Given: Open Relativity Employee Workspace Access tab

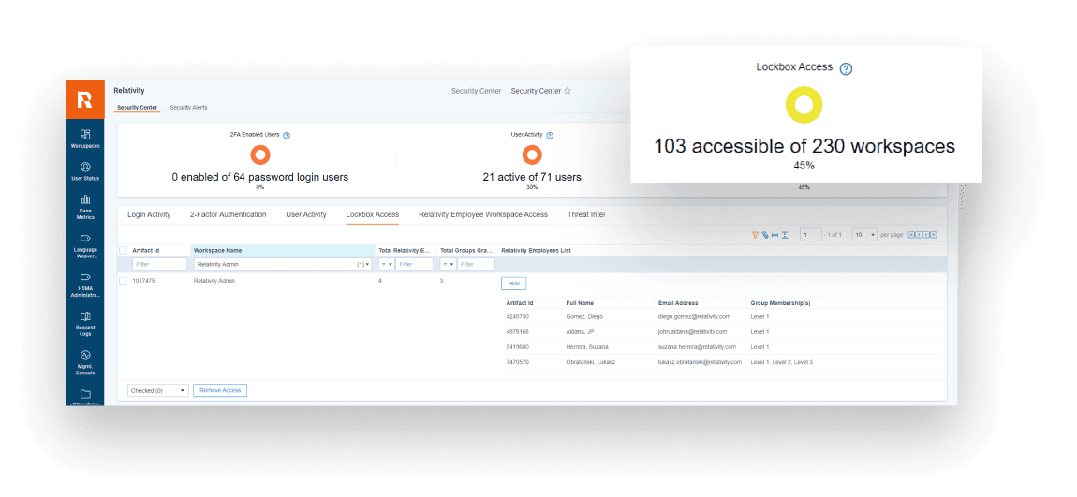Looking at the screenshot, I should pyautogui.click(x=483, y=215).
